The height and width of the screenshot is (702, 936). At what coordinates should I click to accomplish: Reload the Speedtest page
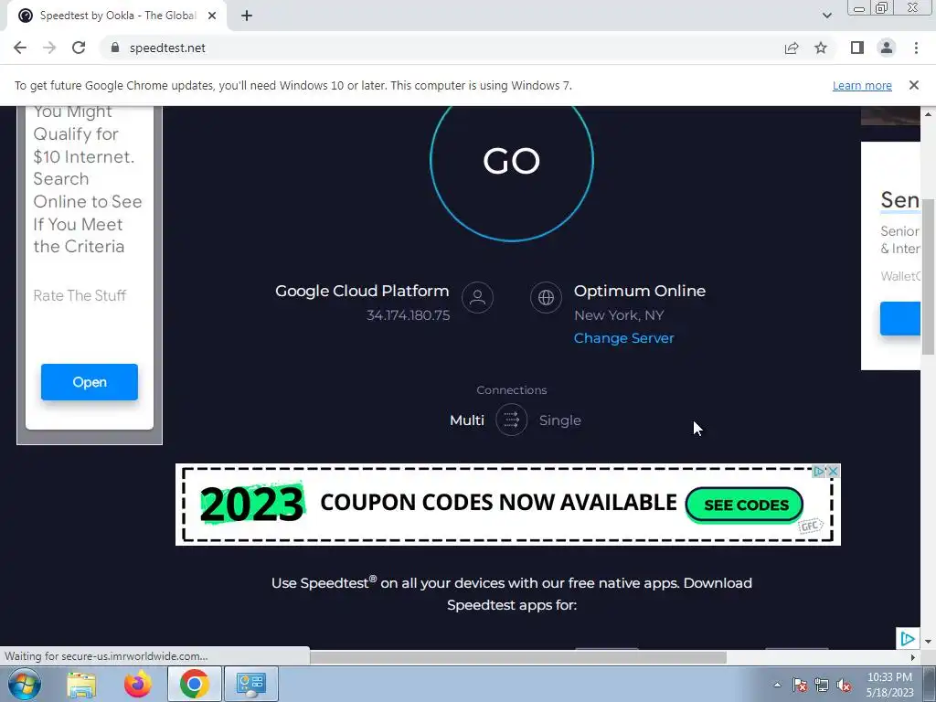coord(79,48)
